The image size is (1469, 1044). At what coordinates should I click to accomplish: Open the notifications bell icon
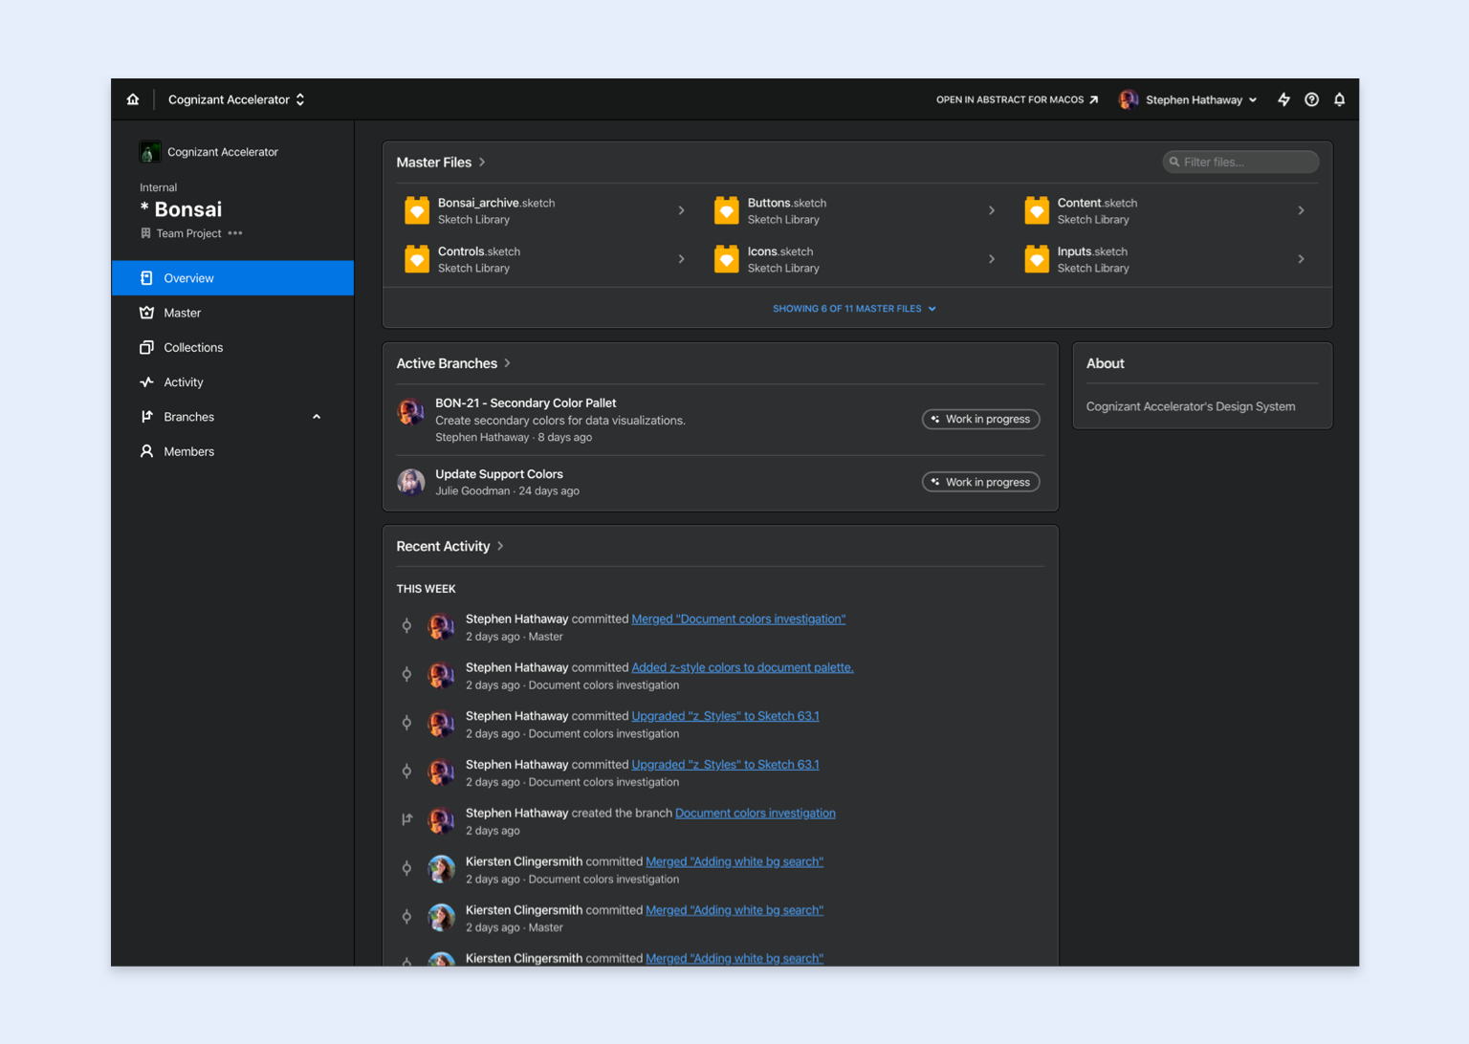pyautogui.click(x=1339, y=99)
